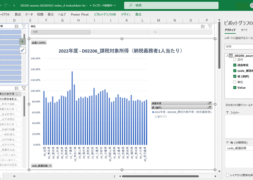Click the table icon of _00200_soumu
The width and height of the screenshot is (253, 180).
click(x=231, y=56)
